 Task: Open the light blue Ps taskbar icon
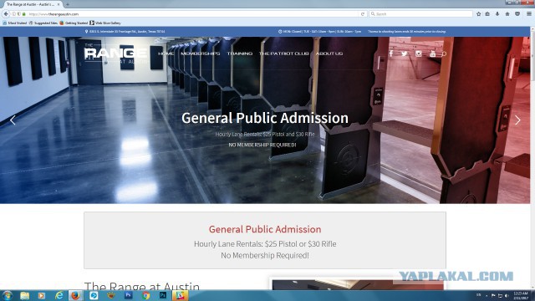pos(163,295)
